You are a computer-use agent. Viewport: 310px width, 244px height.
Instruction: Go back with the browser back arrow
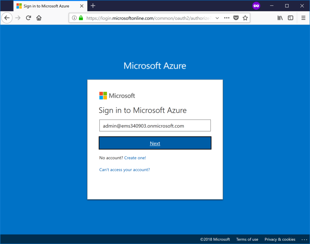[x=7, y=18]
